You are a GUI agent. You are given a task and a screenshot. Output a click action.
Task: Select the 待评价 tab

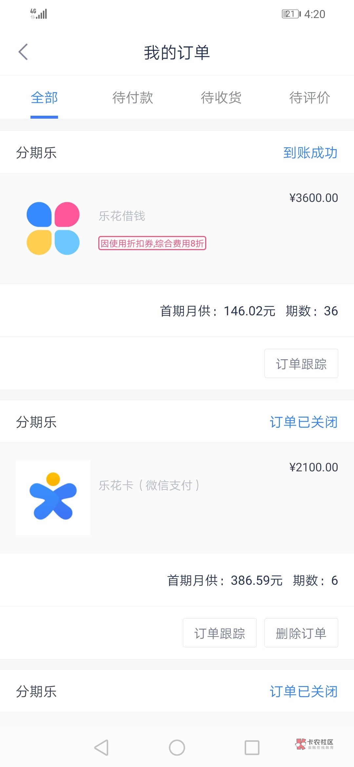point(309,98)
